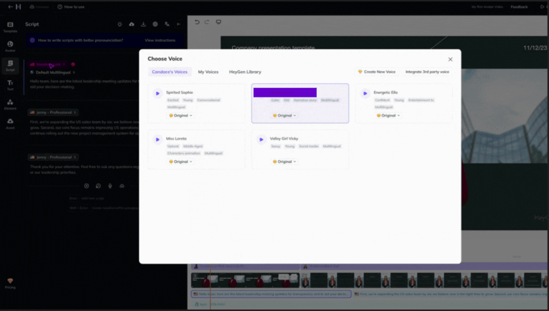Select the Text tool in the sidebar
Screen dimensions: 549x311
pos(10,85)
